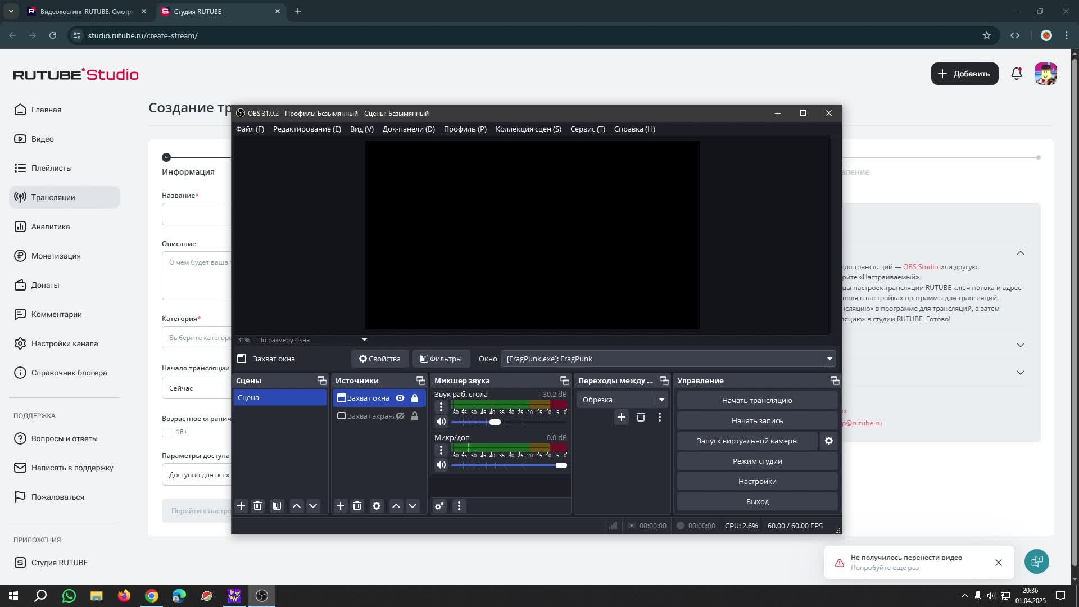Add a new scene with plus icon

click(x=241, y=506)
